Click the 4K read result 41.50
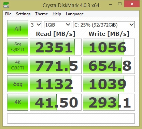The image size is (142, 129). tap(56, 102)
